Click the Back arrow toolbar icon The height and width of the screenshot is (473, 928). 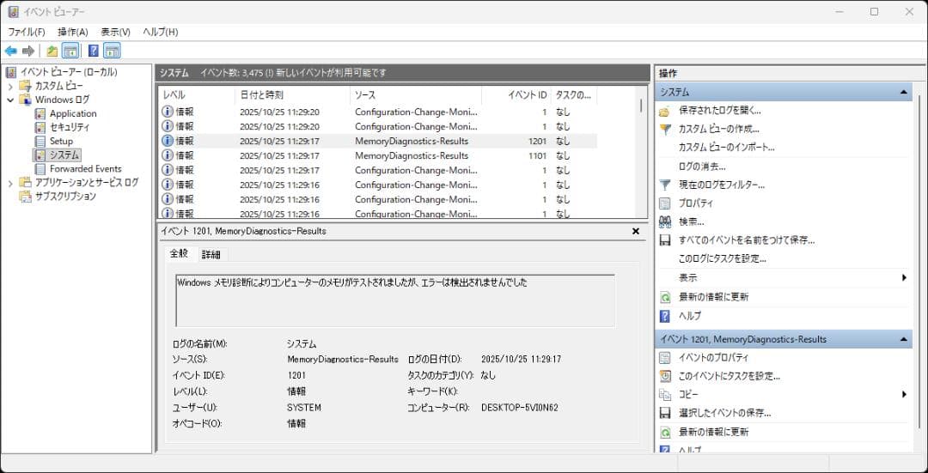tap(10, 51)
